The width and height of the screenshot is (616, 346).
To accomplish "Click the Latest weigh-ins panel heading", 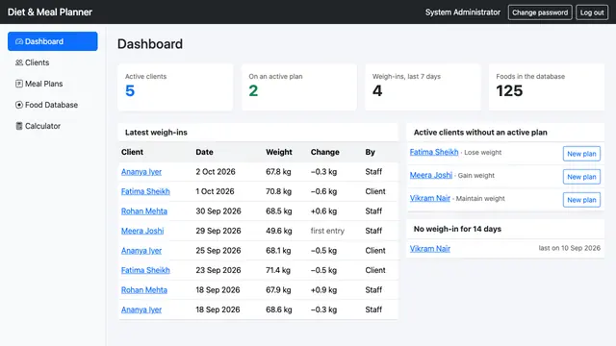I will tap(156, 133).
